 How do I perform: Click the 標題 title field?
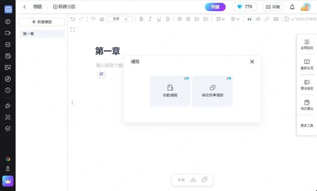(x=38, y=7)
